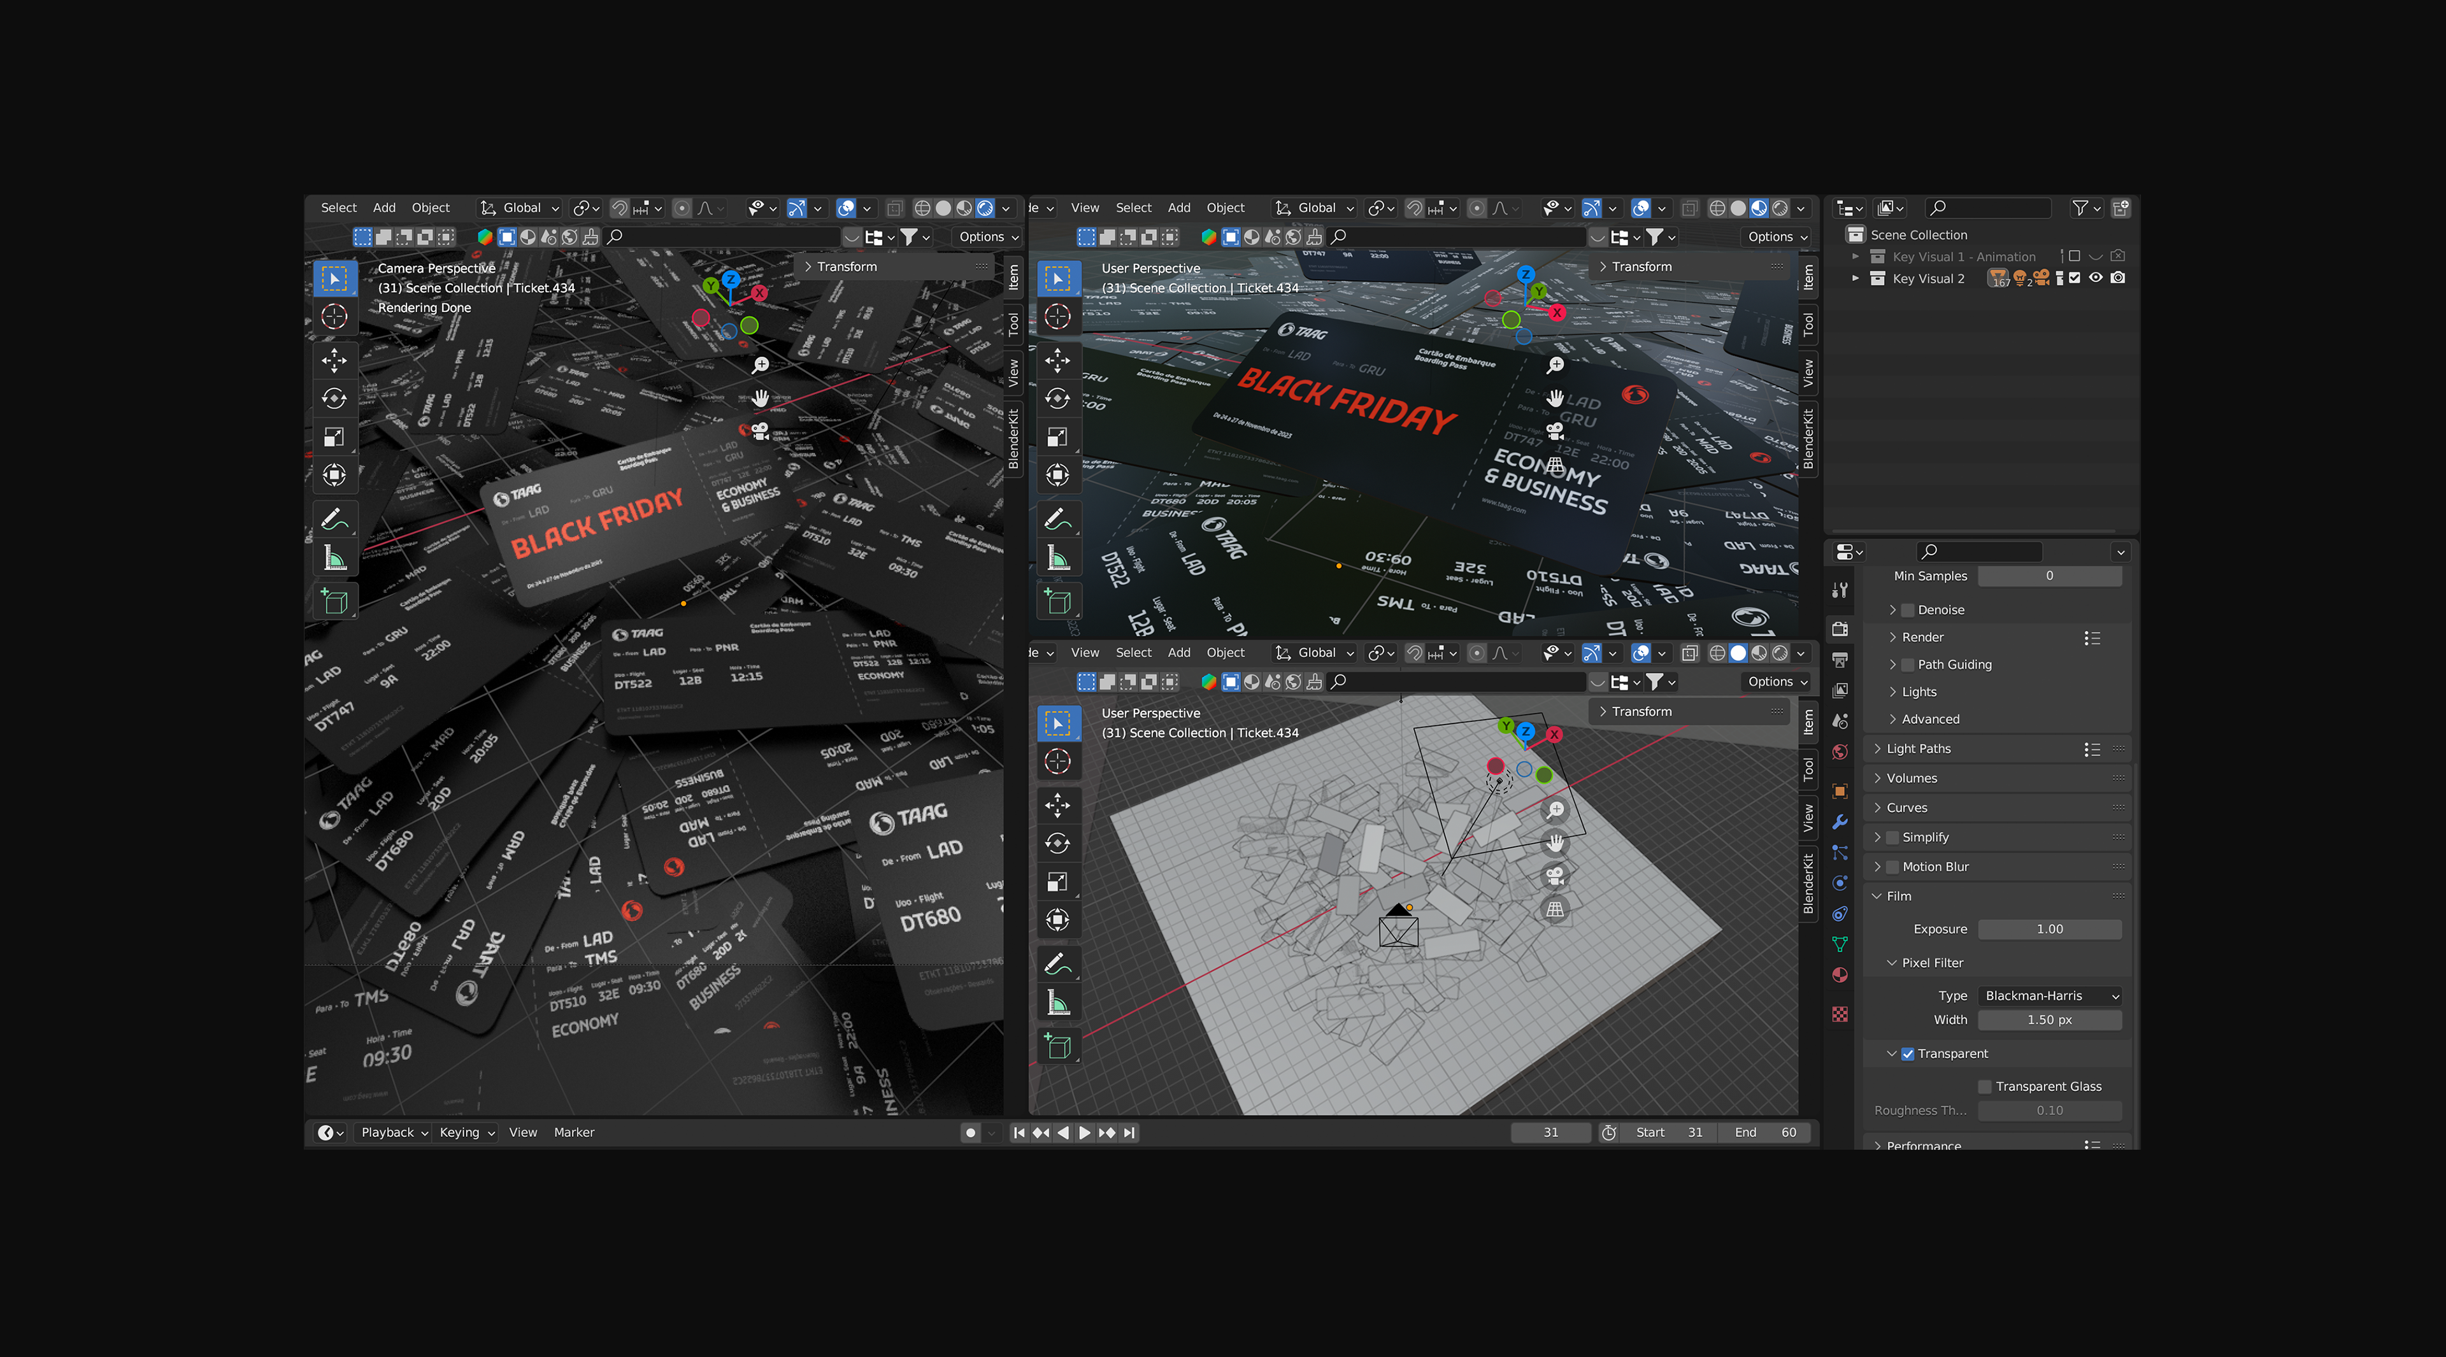Expand the Key Visual 2 collection
This screenshot has height=1357, width=2446.
click(1856, 278)
